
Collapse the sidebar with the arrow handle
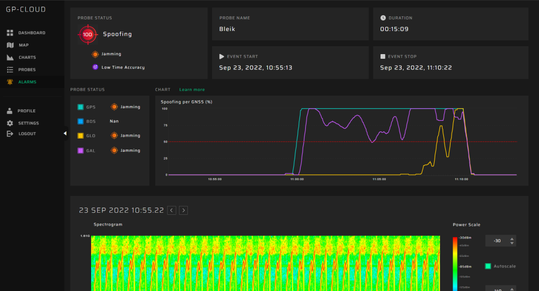pyautogui.click(x=65, y=133)
